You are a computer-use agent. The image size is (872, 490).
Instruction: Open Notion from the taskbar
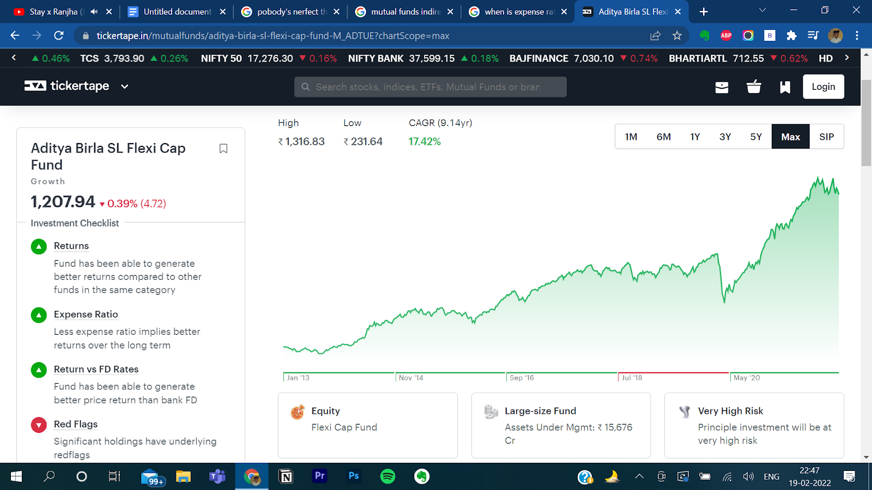(286, 477)
